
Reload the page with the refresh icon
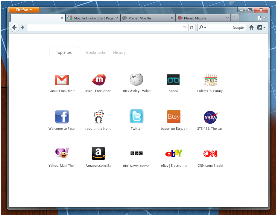[x=192, y=27]
